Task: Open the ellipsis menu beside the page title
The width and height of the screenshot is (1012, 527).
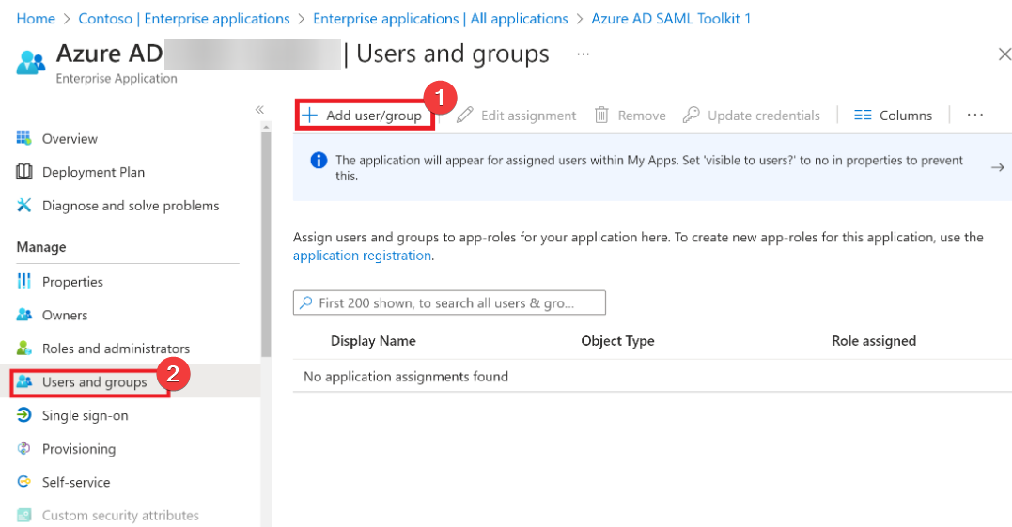Action: click(583, 54)
